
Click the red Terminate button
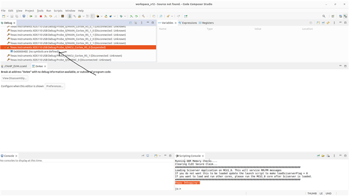(41, 16)
